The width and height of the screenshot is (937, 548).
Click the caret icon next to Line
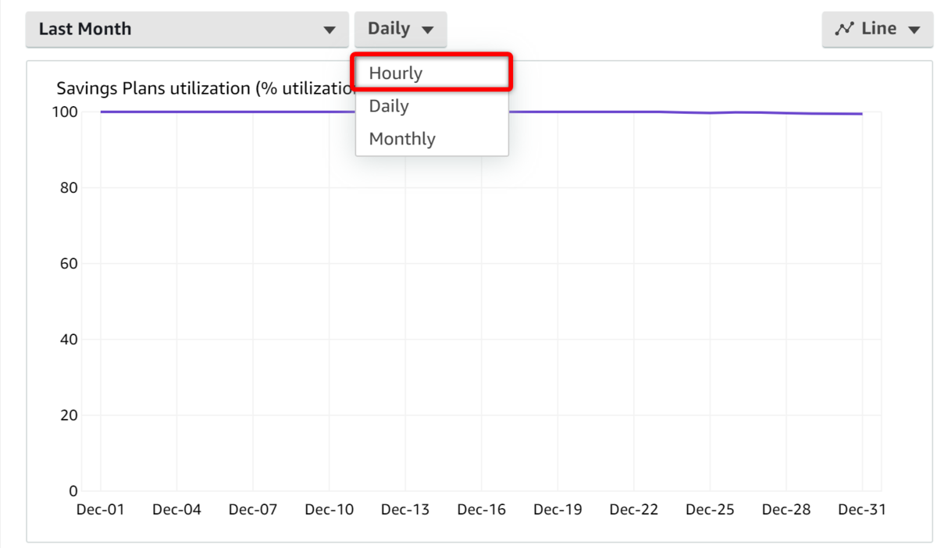(x=914, y=30)
